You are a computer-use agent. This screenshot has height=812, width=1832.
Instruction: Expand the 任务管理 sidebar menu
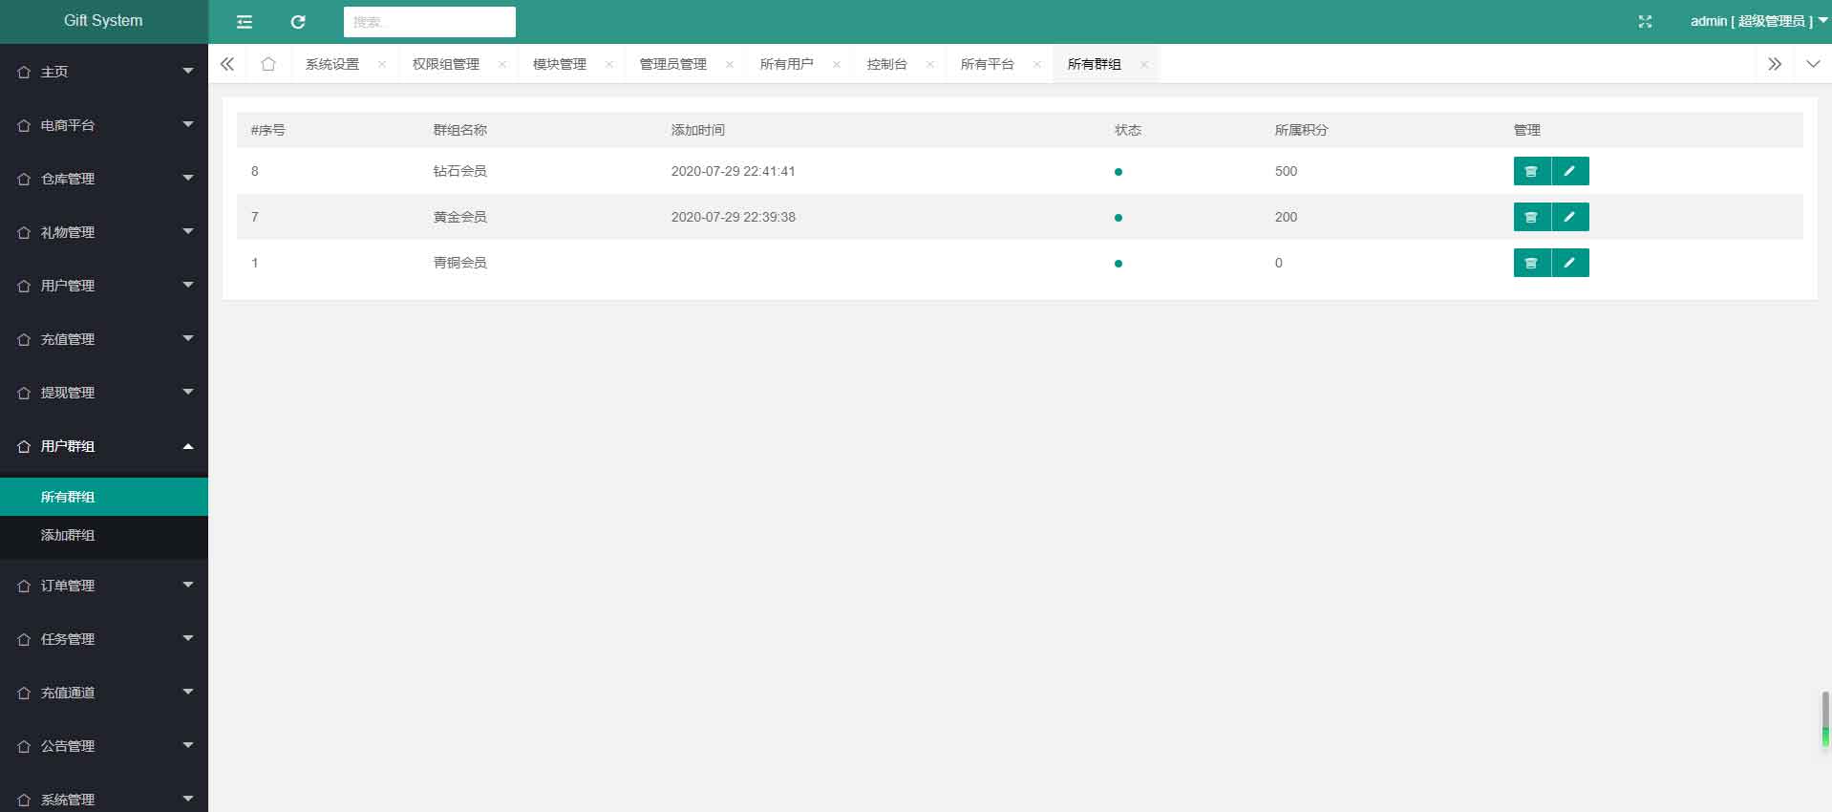pos(104,639)
